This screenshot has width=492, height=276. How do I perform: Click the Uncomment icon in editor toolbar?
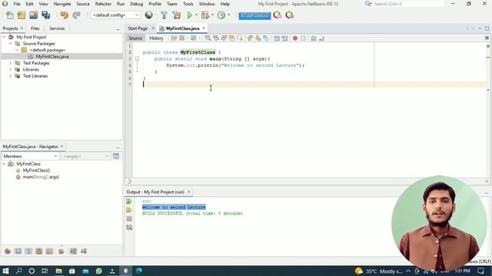coord(321,38)
